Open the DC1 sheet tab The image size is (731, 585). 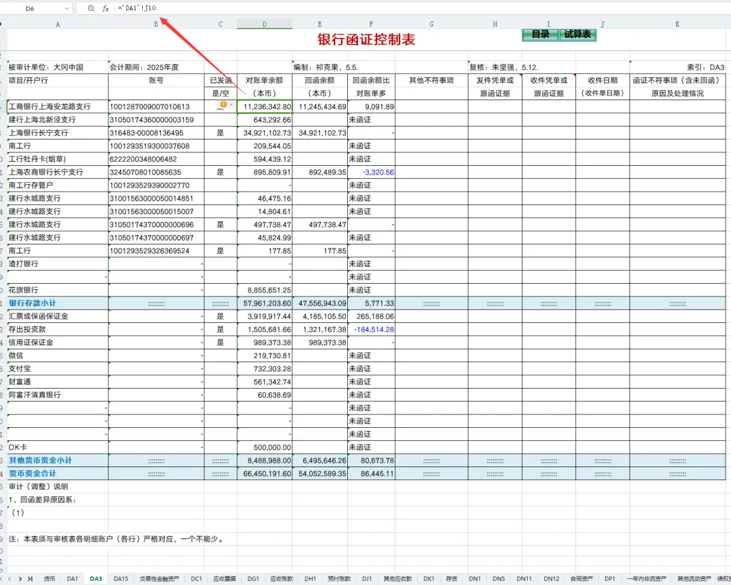click(196, 578)
